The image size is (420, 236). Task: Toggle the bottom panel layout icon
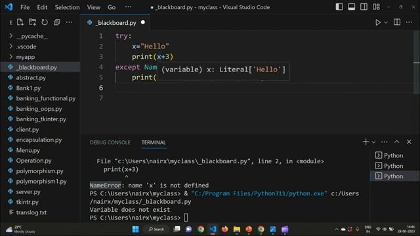(352, 7)
